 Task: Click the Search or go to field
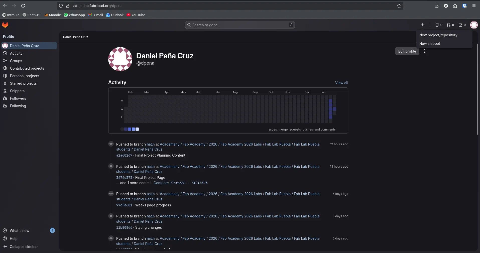[239, 25]
